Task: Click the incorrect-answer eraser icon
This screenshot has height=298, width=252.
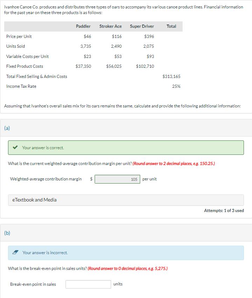Action: pyautogui.click(x=15, y=252)
